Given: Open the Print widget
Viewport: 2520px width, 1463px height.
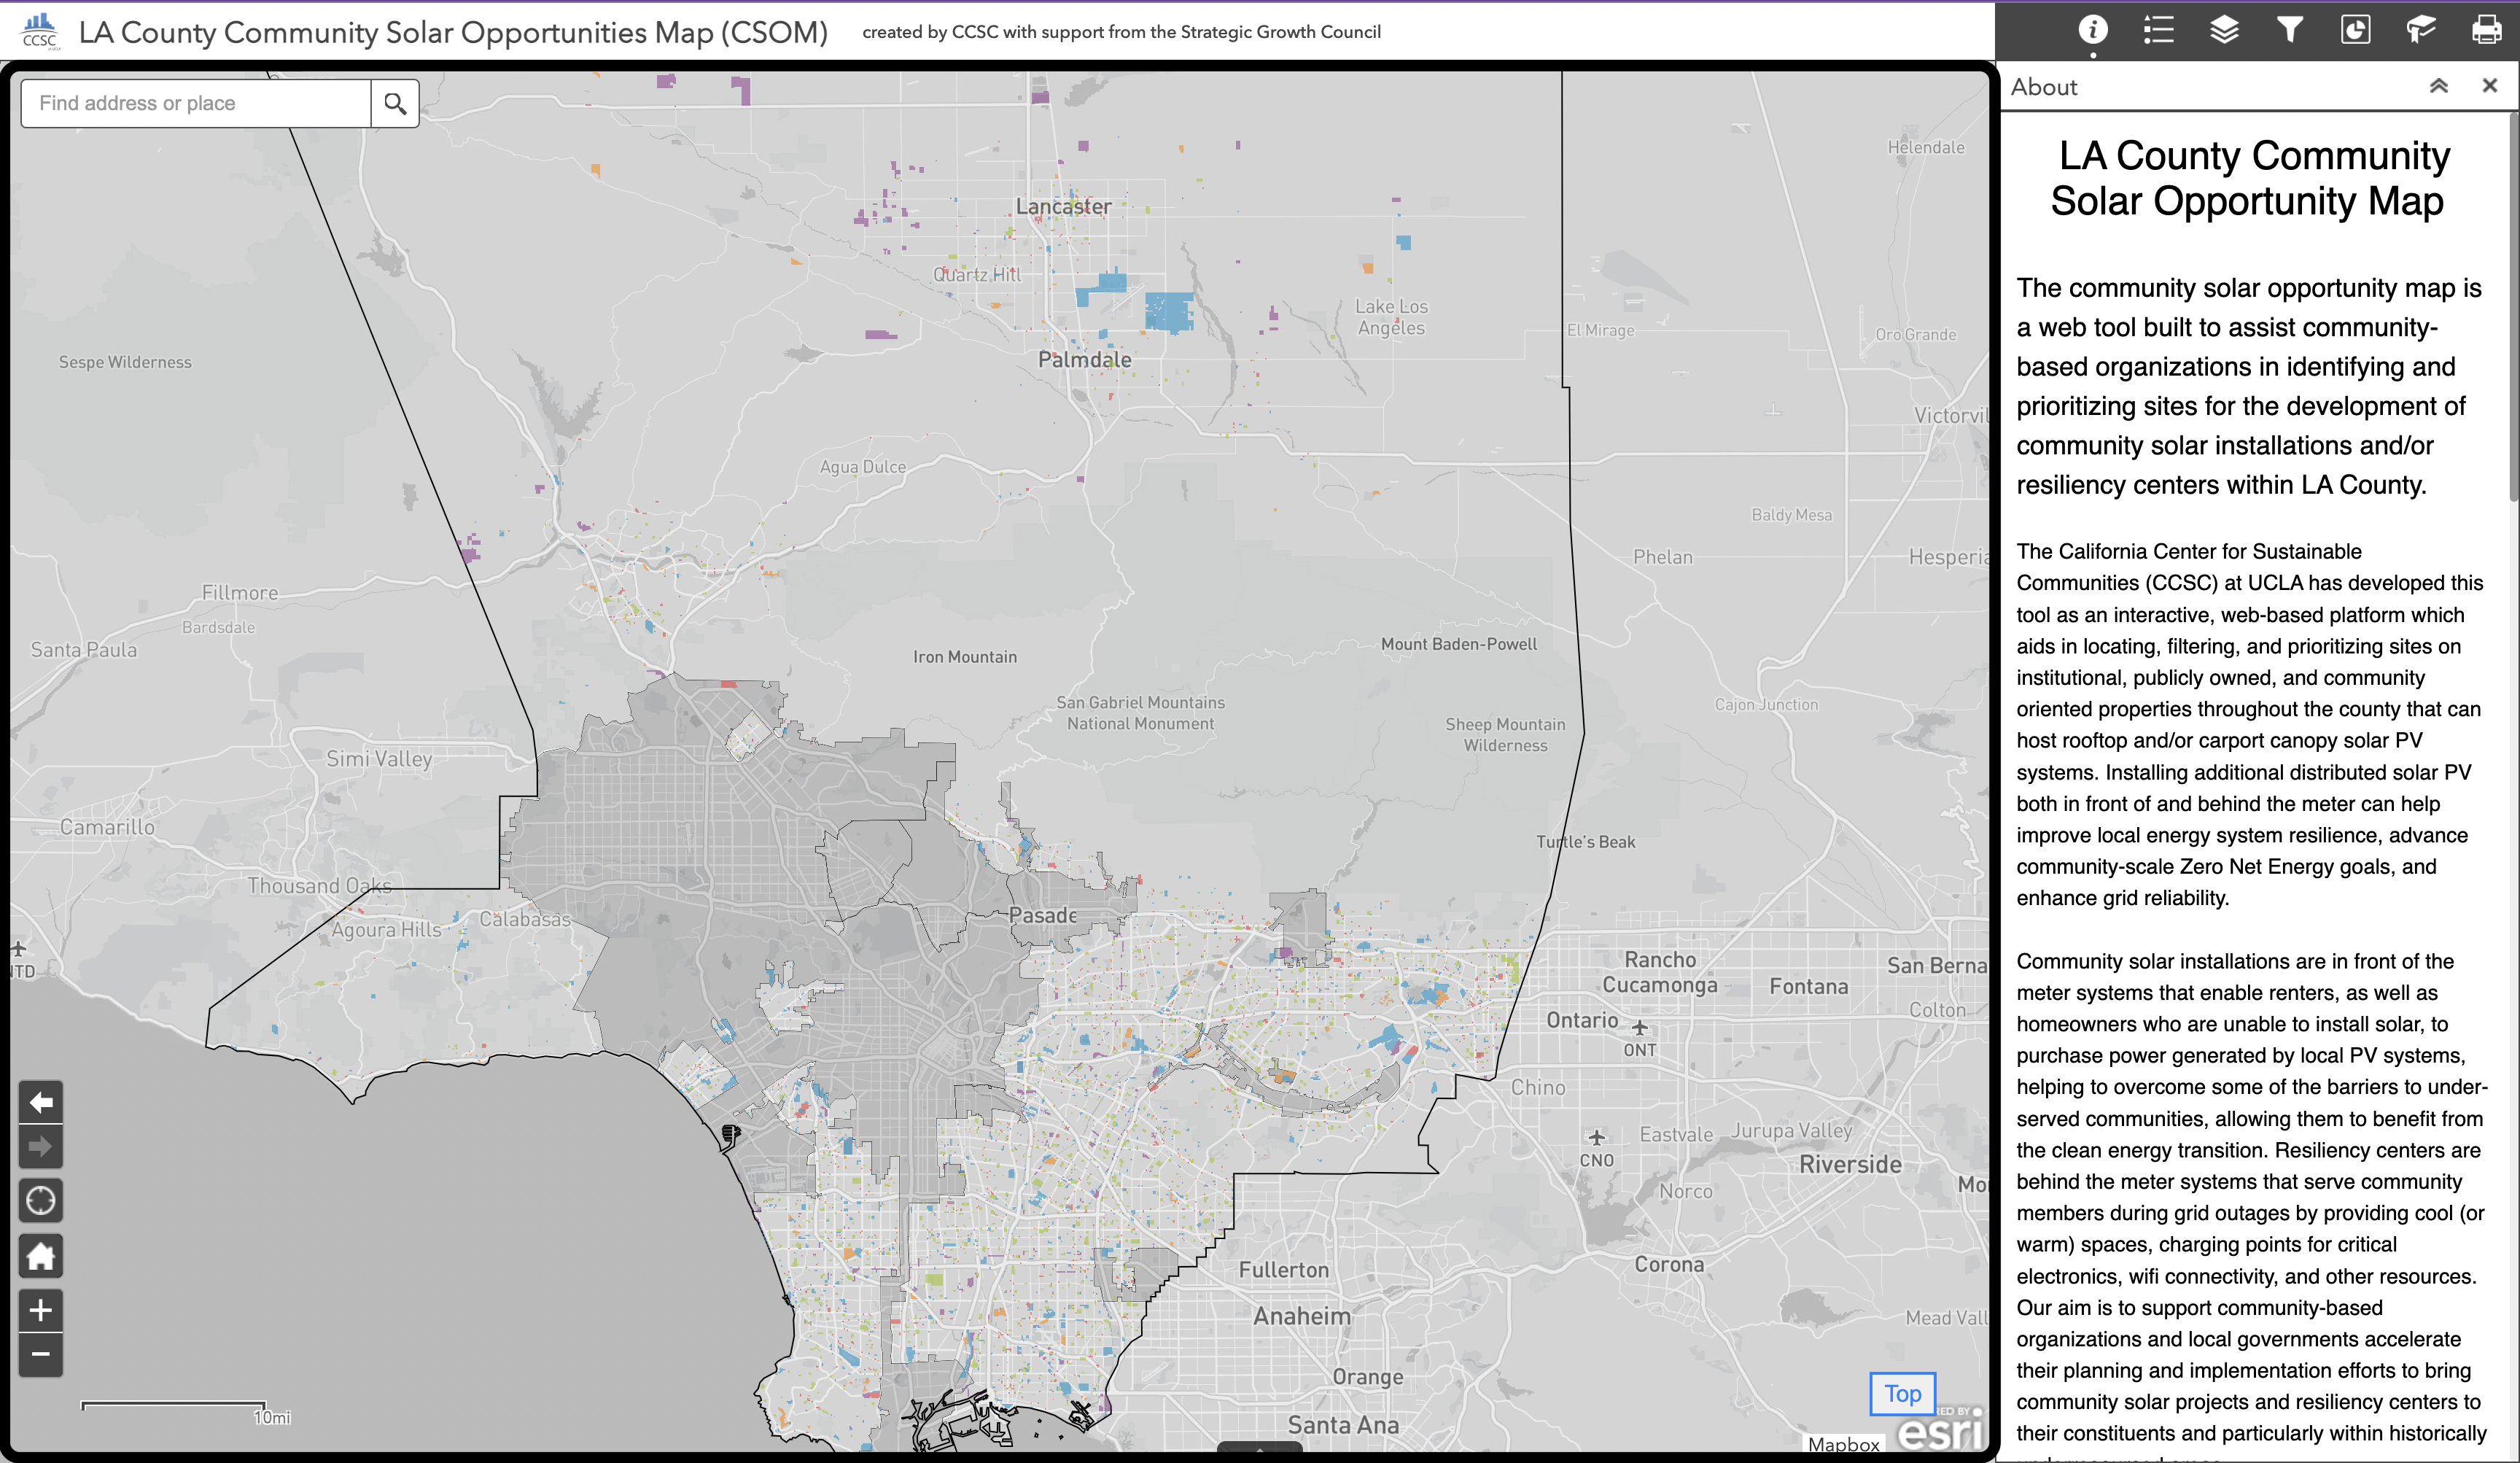Looking at the screenshot, I should (2486, 30).
